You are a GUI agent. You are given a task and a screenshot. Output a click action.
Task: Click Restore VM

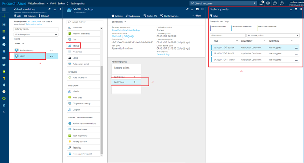point(150,16)
